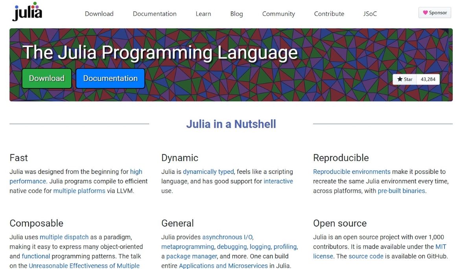Open the Download menu item

pyautogui.click(x=99, y=14)
